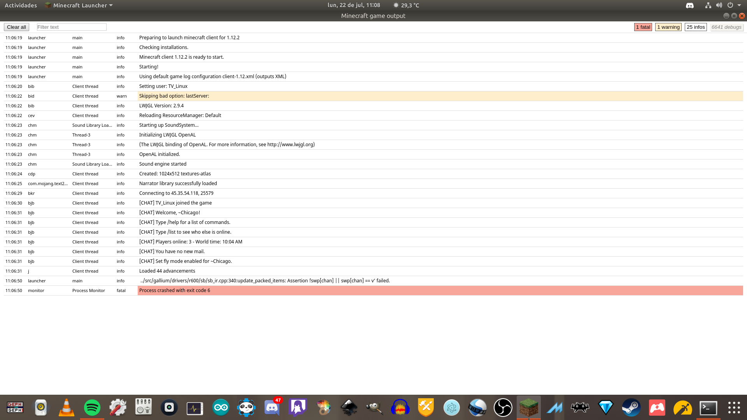Image resolution: width=747 pixels, height=420 pixels.
Task: Open Steam from the dock
Action: coord(631,408)
